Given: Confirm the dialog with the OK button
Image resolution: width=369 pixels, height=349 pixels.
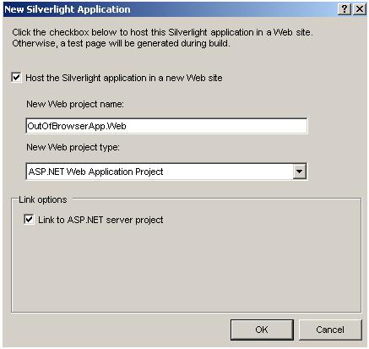Looking at the screenshot, I should click(262, 330).
